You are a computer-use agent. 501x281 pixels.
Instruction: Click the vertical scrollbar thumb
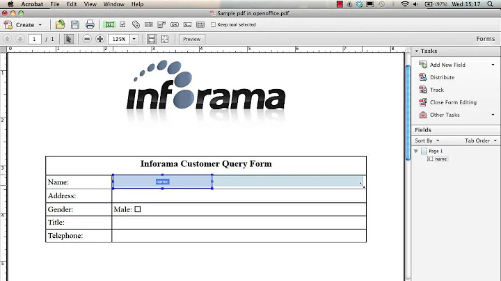click(x=408, y=112)
